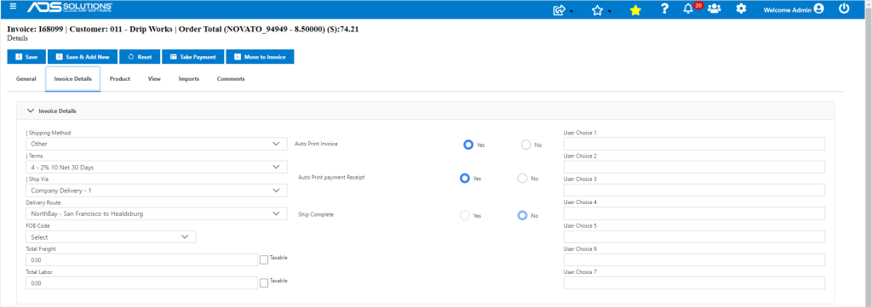Click the Total Freight input field
This screenshot has height=307, width=872.
click(x=142, y=260)
